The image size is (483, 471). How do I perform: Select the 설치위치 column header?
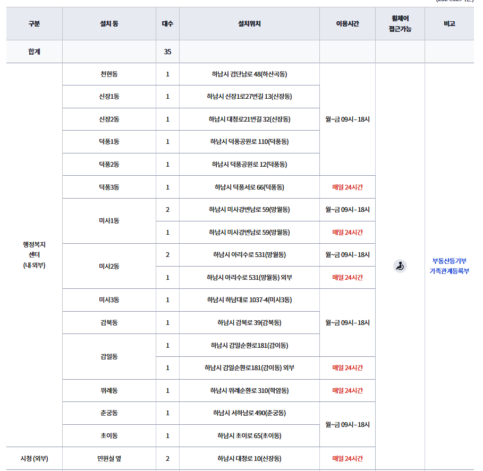point(249,23)
